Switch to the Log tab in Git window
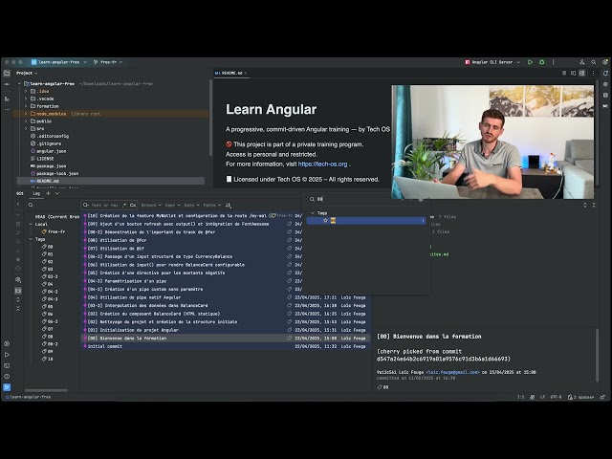This screenshot has width=612, height=459. (36, 193)
